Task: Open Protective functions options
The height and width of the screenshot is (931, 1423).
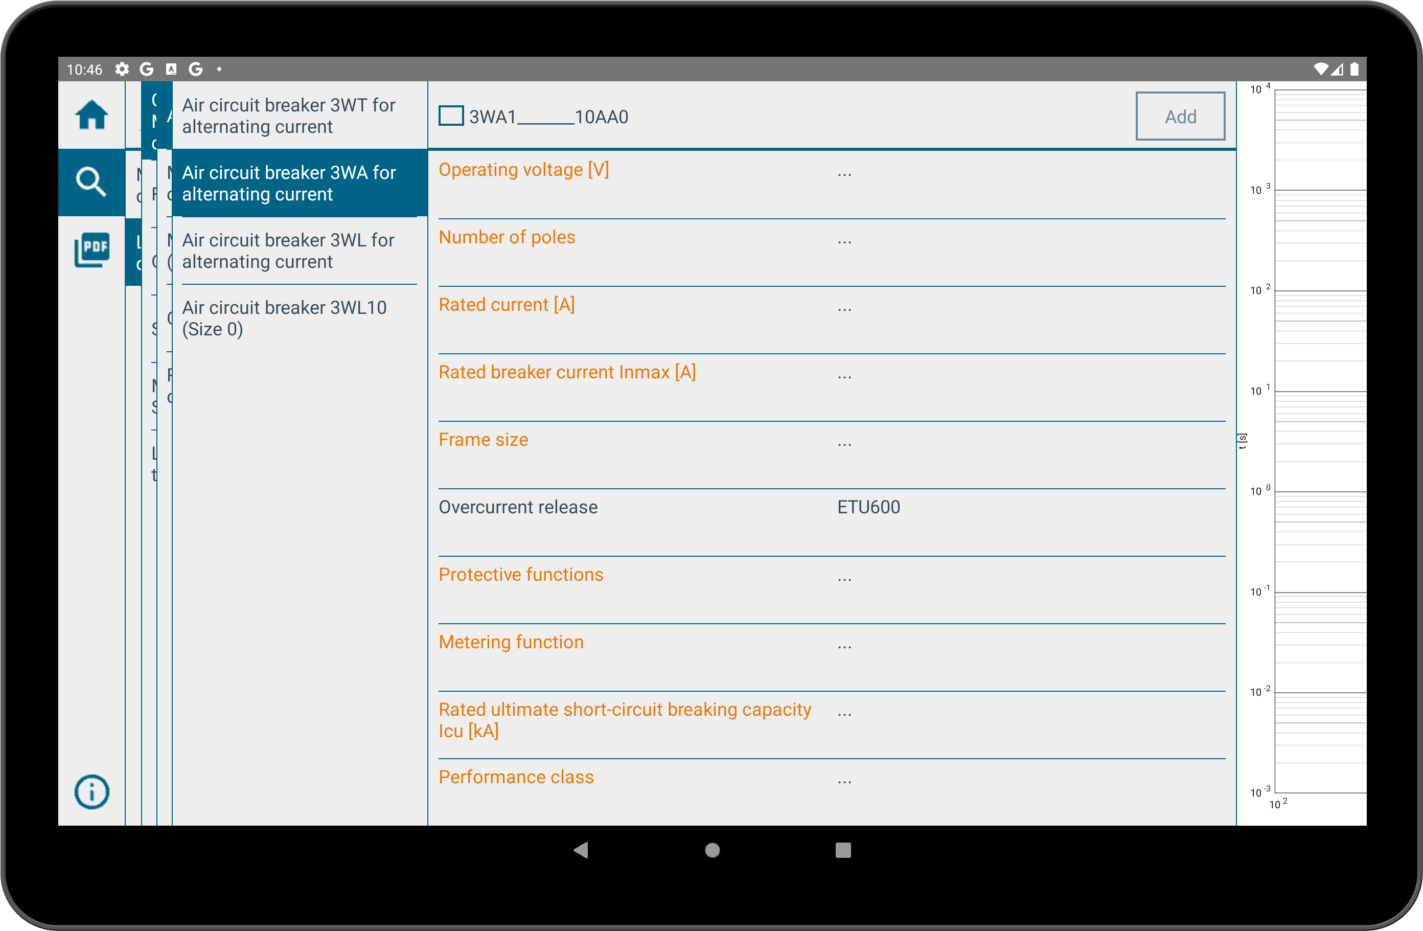Action: point(832,590)
